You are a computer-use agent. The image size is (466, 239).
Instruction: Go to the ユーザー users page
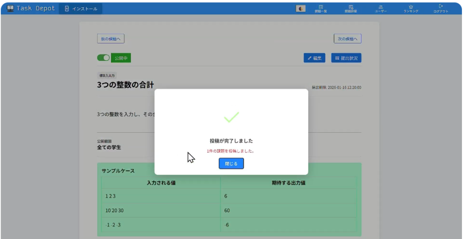(x=380, y=9)
